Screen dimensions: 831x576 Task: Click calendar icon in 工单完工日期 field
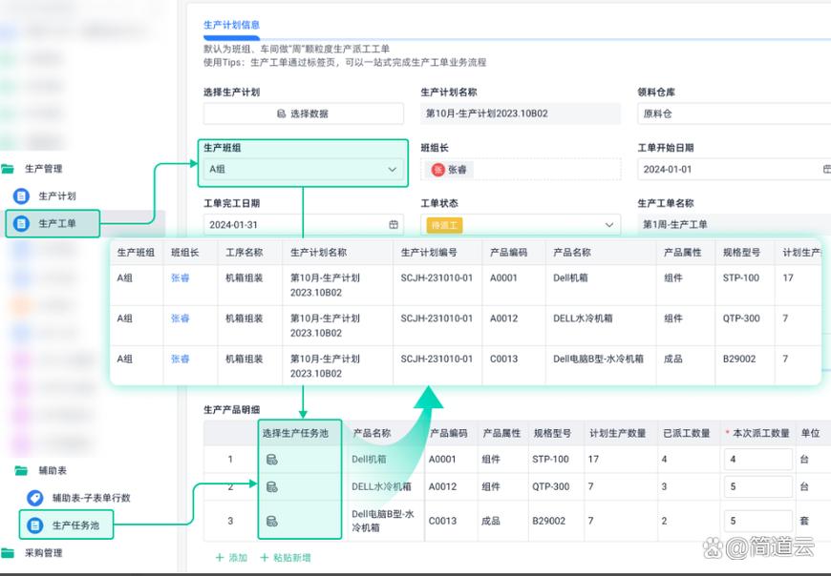[x=394, y=224]
